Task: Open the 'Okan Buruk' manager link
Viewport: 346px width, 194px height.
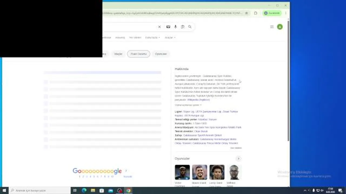Action: pyautogui.click(x=201, y=131)
